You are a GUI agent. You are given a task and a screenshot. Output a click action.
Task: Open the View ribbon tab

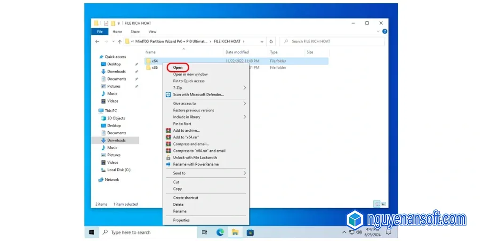153,32
